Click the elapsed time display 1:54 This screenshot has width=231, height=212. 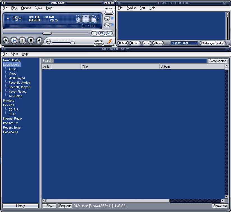(x=17, y=19)
